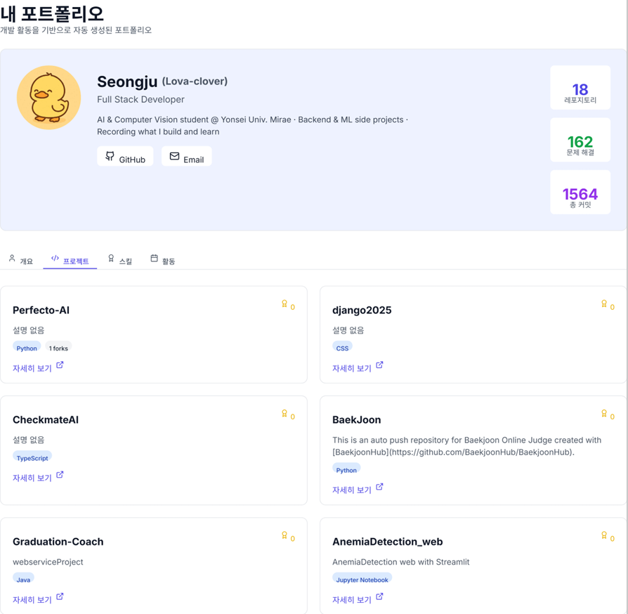
Task: Click the Jupyter Notebook badge on AnemiaDetection_web
Action: (x=362, y=579)
